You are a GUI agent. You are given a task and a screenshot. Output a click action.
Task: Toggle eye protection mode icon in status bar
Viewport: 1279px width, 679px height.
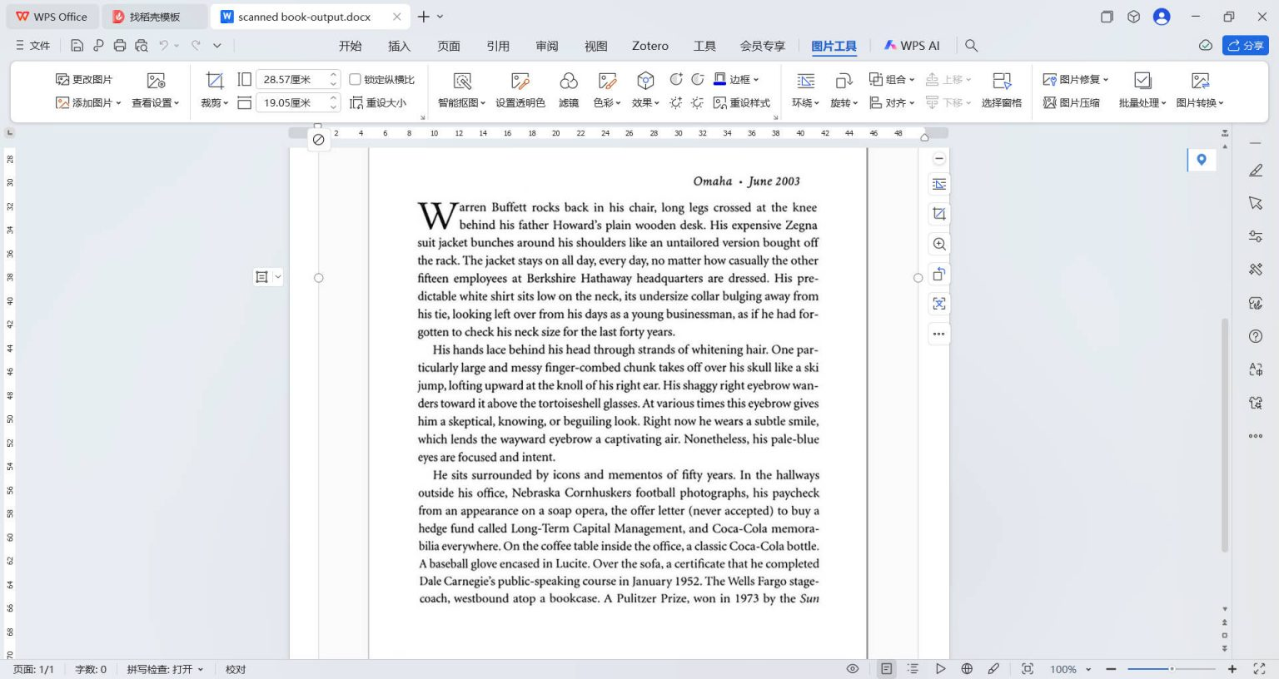(853, 669)
